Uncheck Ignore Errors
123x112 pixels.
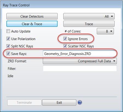65,39
